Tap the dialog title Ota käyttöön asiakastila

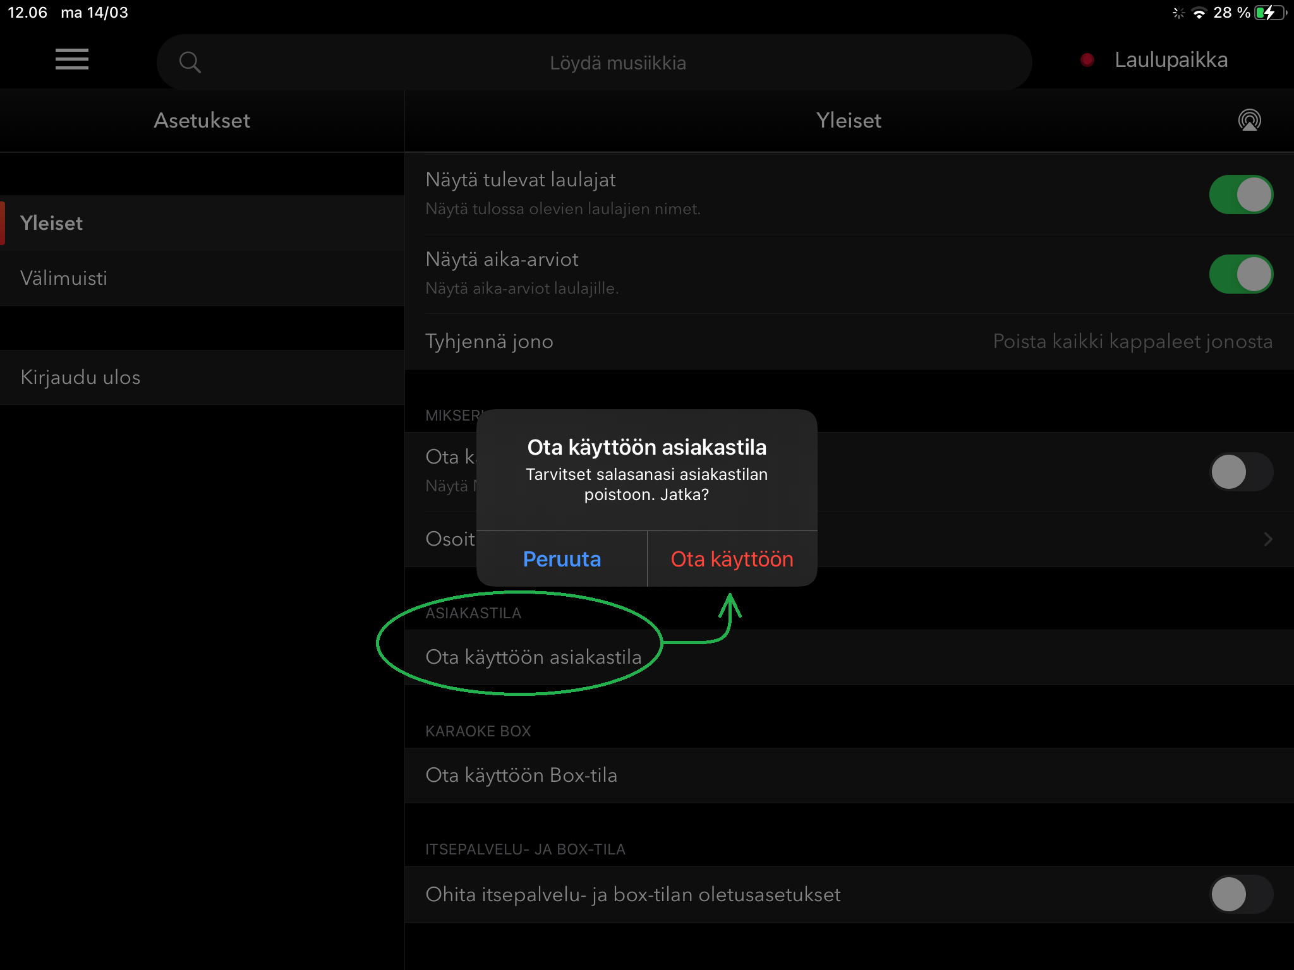tap(647, 447)
